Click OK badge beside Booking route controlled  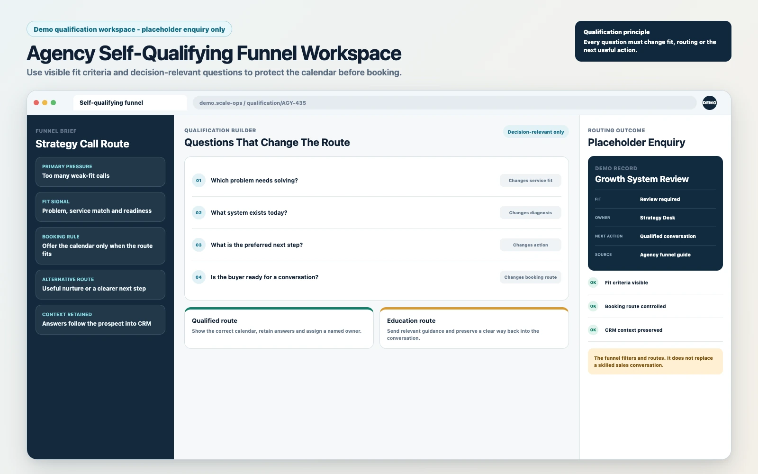pos(593,306)
